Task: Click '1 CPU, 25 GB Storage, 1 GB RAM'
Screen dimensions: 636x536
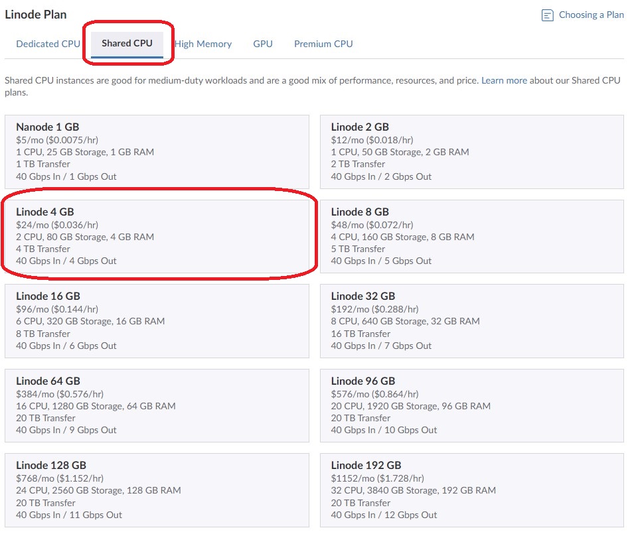Action: (x=85, y=152)
